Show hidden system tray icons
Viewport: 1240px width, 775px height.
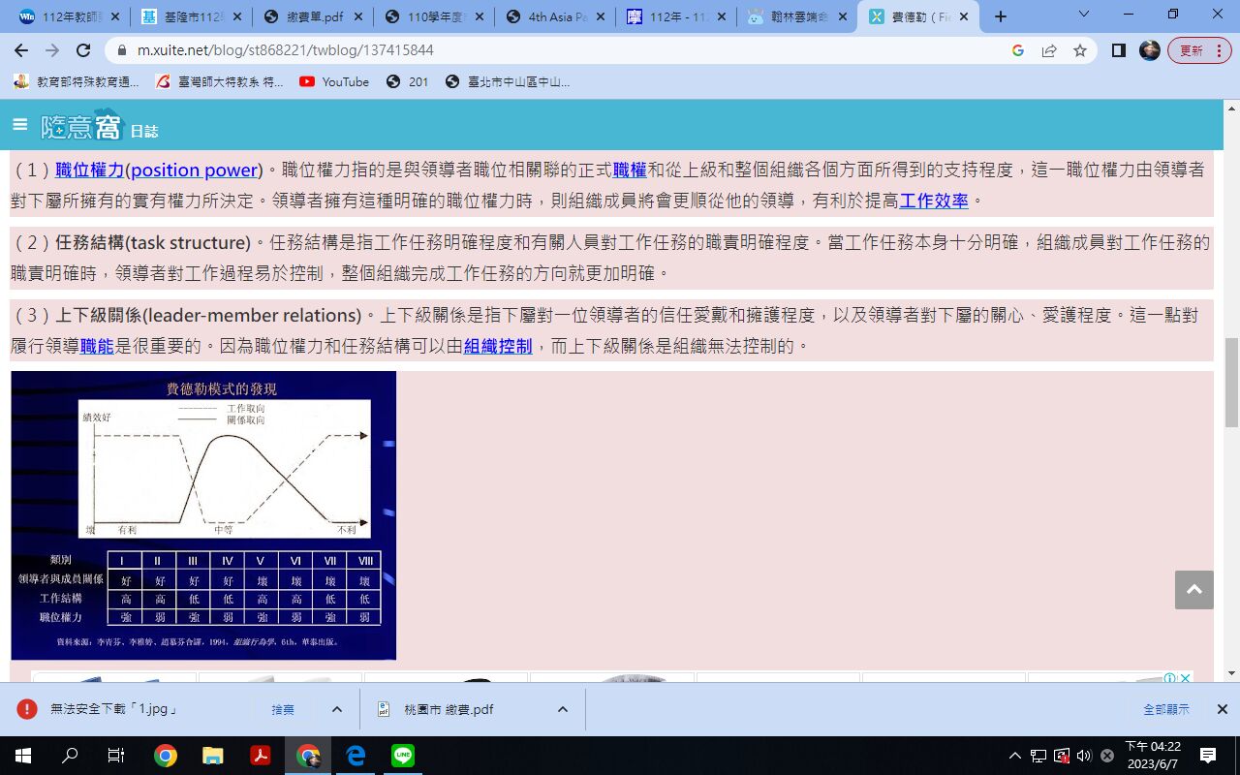tap(1014, 756)
